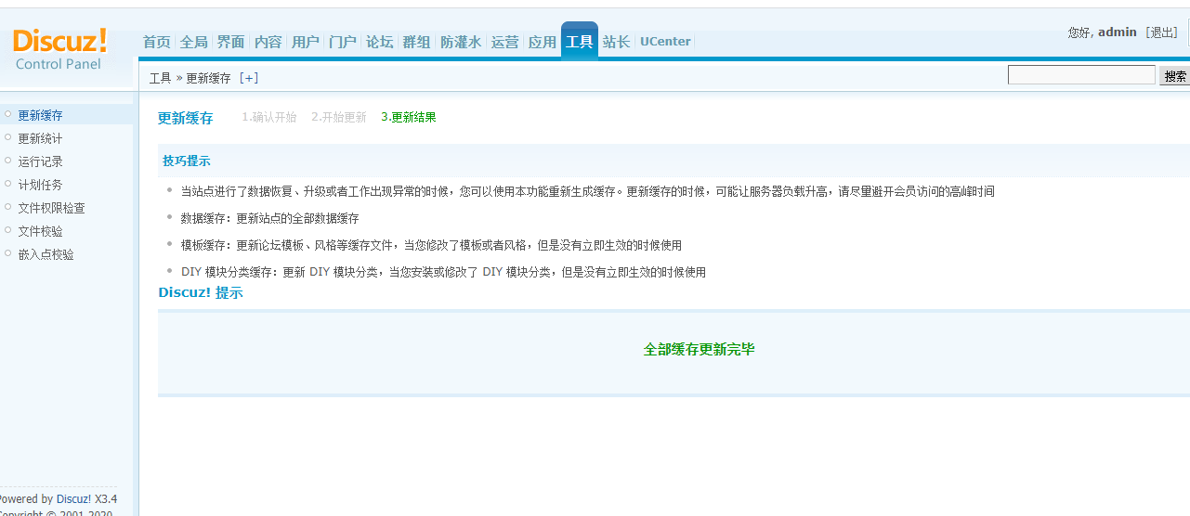Click the step 2.开始更新 label
The height and width of the screenshot is (516, 1190).
coord(339,118)
